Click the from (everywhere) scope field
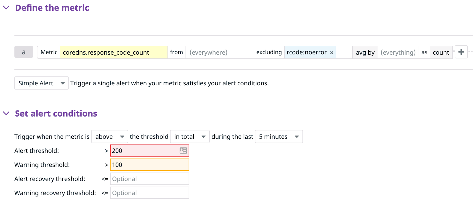Viewport: 473px width, 204px height. (220, 52)
